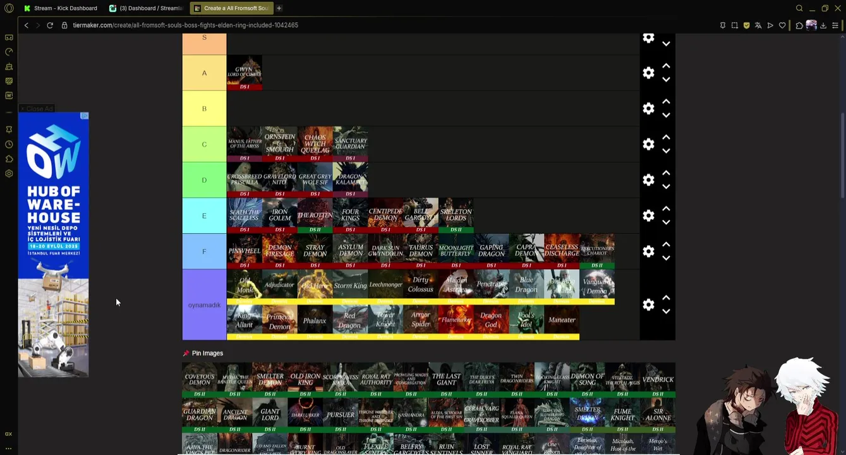Open GX Control speedometer sidebar icon
The height and width of the screenshot is (455, 846).
coord(9,52)
